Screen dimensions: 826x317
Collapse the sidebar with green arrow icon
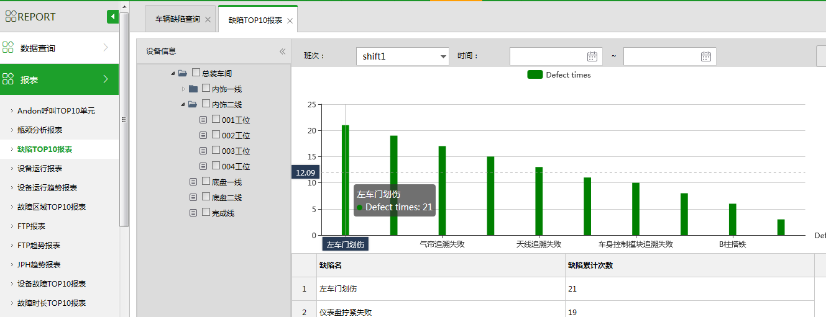(x=112, y=17)
